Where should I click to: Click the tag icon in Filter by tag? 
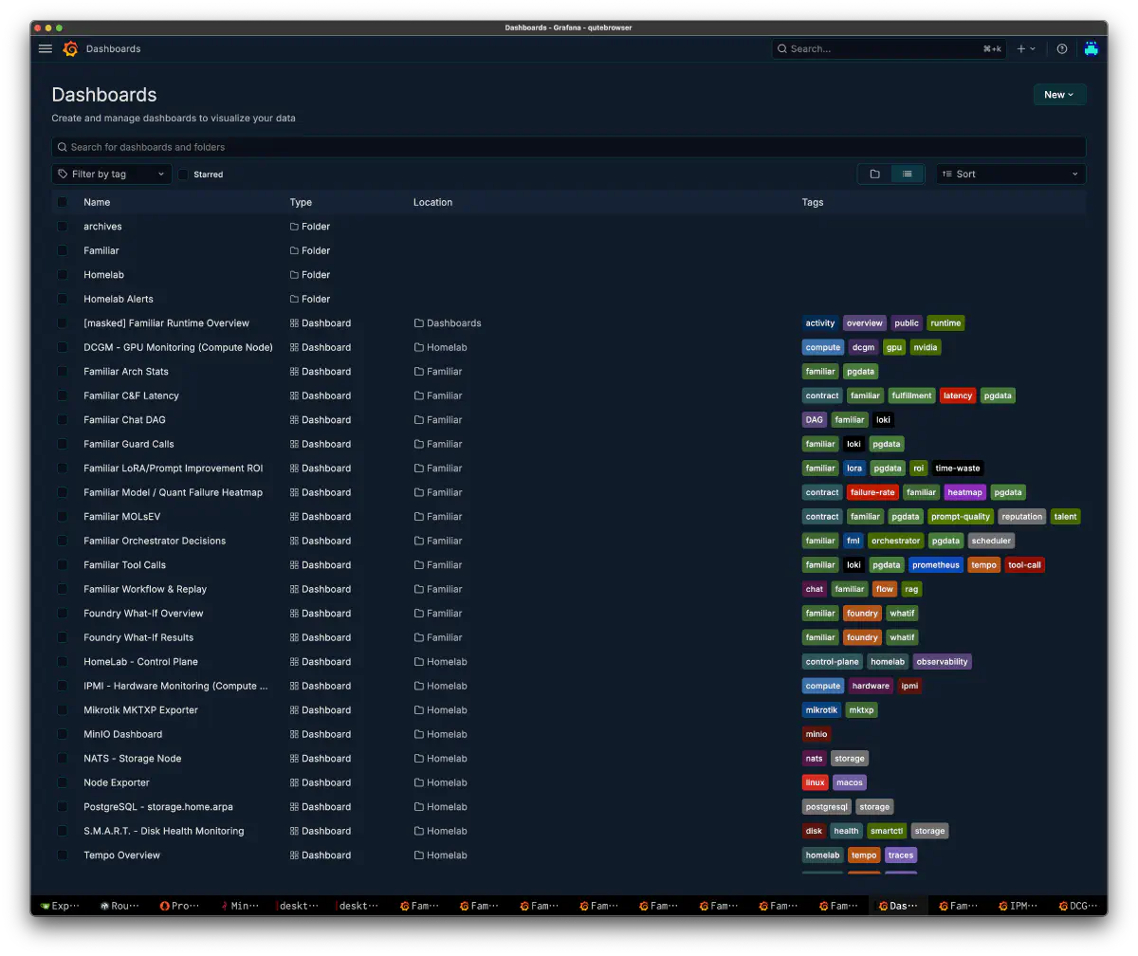pos(63,175)
